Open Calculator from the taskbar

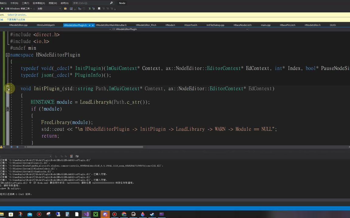(x=67, y=214)
